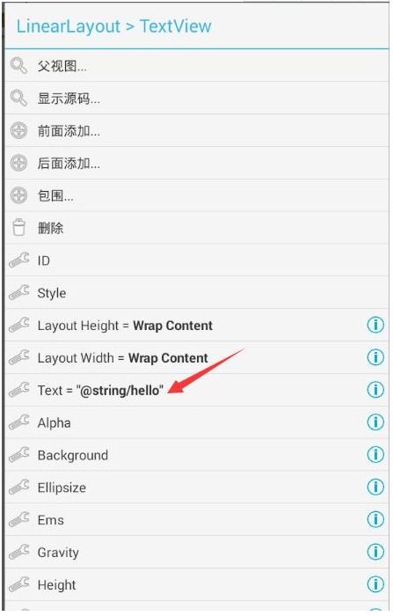393x616 pixels.
Task: Open the Style property
Action: [197, 293]
